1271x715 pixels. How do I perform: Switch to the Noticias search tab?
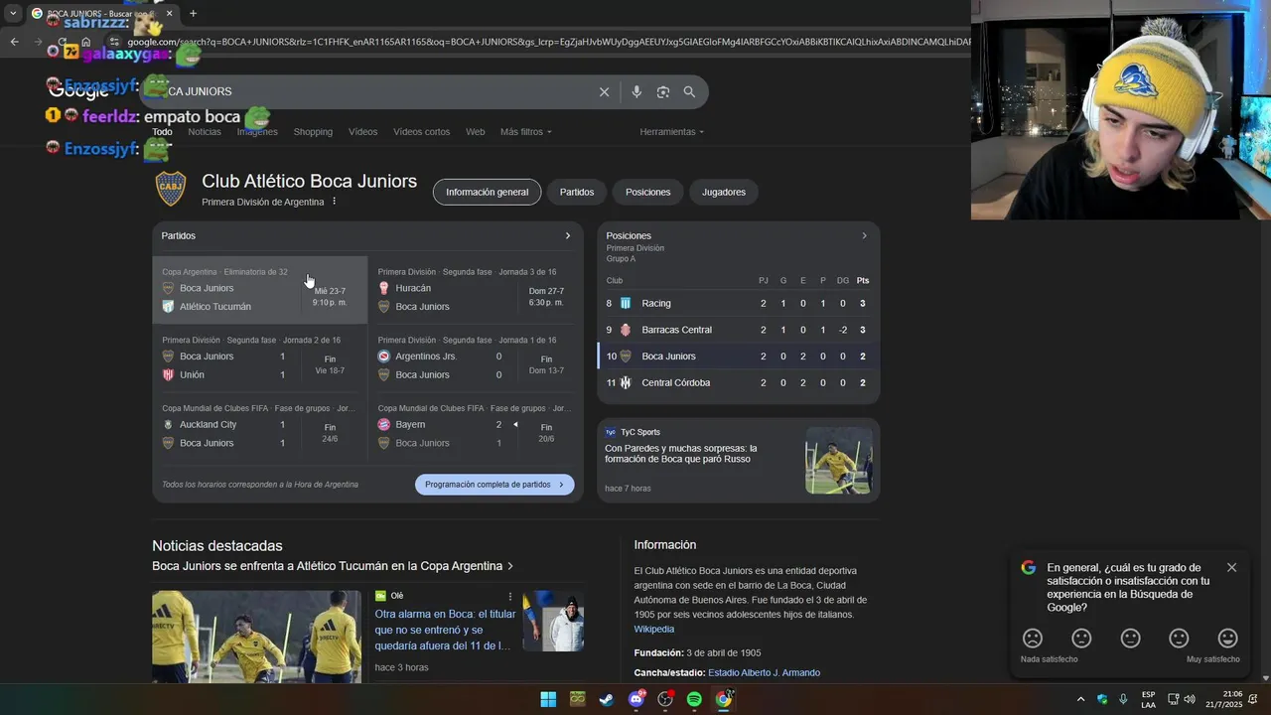205,132
